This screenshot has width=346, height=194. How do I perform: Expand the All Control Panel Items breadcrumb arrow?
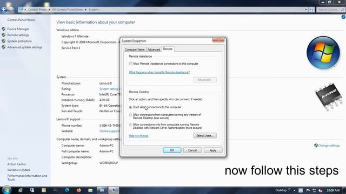coord(85,10)
